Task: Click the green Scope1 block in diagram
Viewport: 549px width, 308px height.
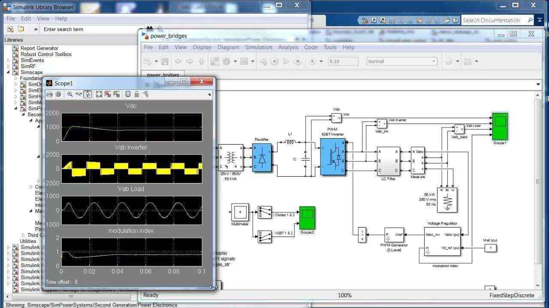Action: [500, 127]
